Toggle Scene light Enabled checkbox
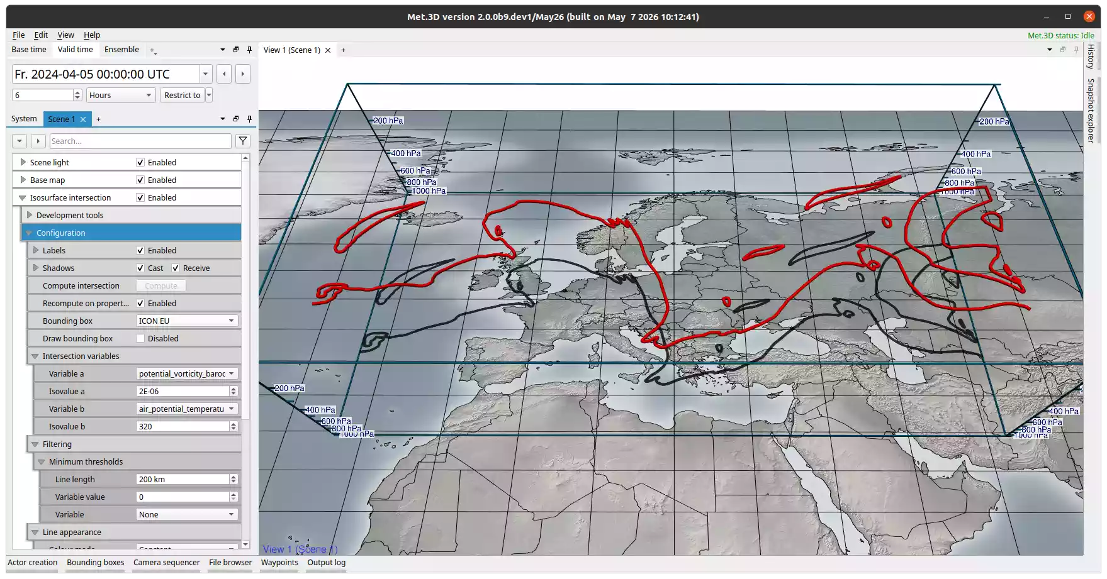1107x579 pixels. click(x=140, y=162)
